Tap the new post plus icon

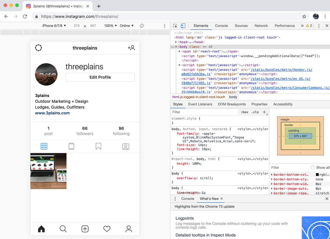click(85, 229)
